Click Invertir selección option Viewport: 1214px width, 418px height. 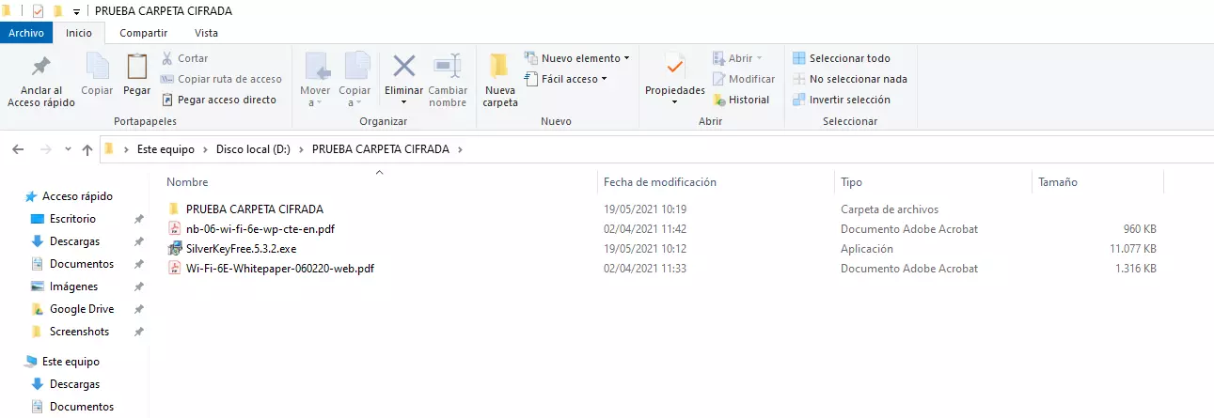coord(849,100)
